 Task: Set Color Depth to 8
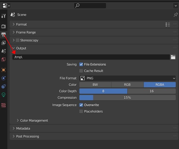point(103,91)
